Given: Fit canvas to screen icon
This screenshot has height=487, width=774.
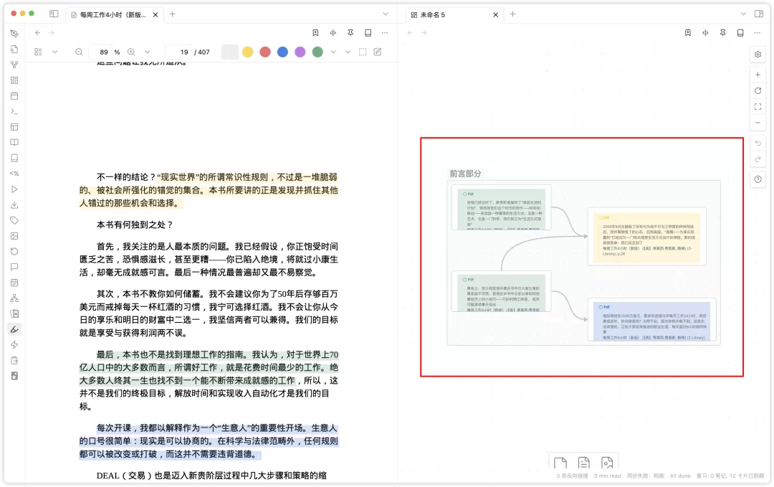Looking at the screenshot, I should click(x=758, y=107).
